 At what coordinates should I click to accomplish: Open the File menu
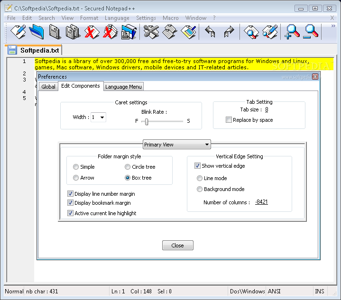[11, 18]
